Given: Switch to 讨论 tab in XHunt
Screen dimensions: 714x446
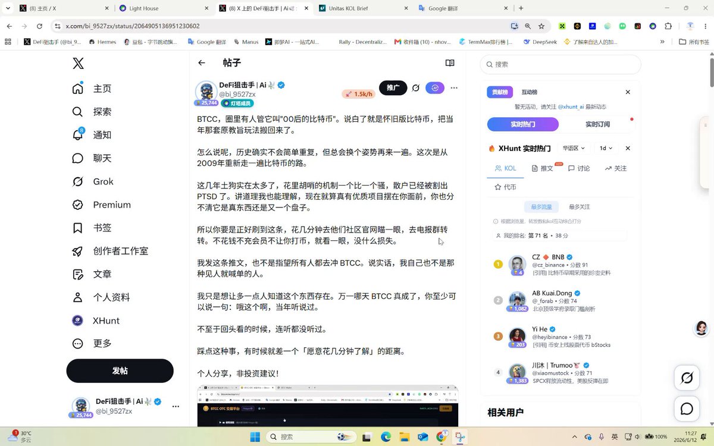Looking at the screenshot, I should (579, 168).
